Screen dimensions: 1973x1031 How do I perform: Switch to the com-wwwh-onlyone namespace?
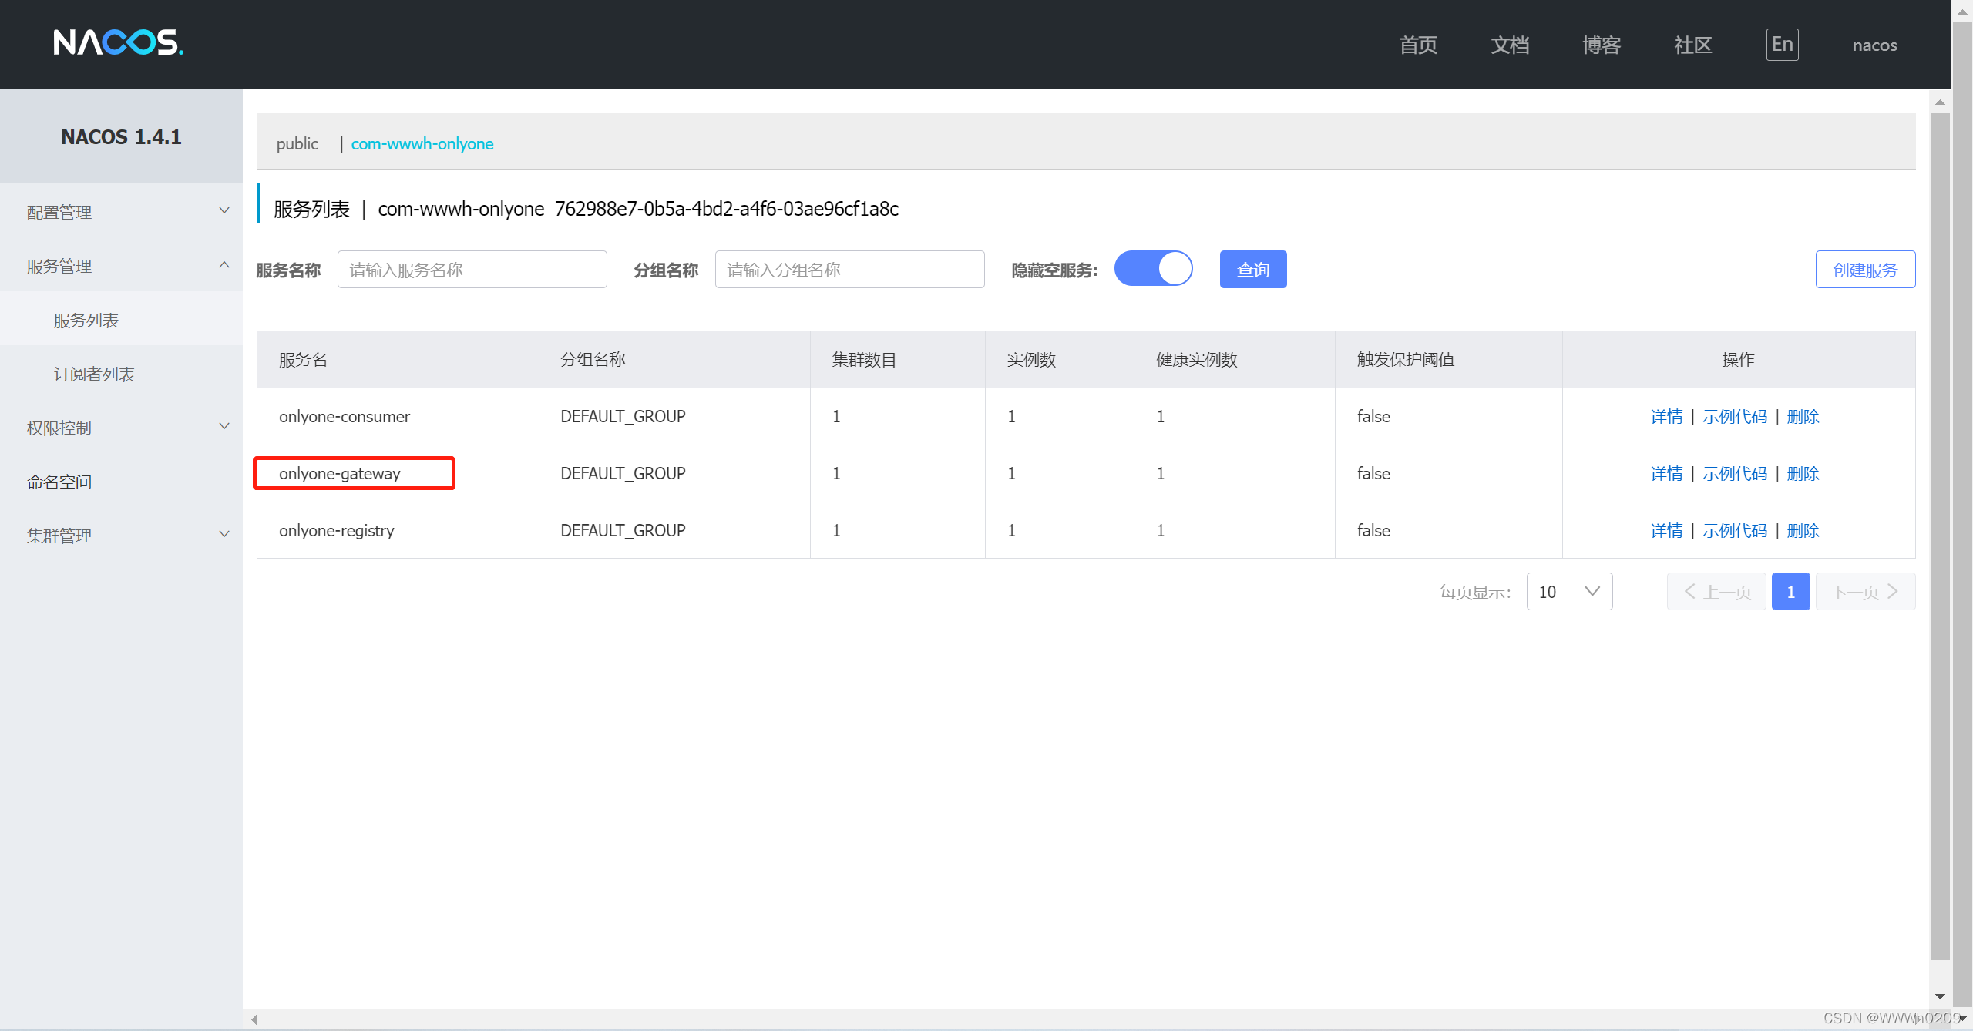(x=422, y=144)
